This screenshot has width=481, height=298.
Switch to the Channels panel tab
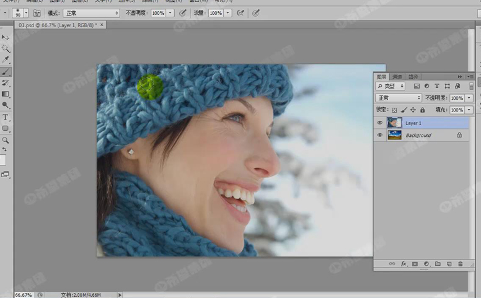click(x=397, y=77)
